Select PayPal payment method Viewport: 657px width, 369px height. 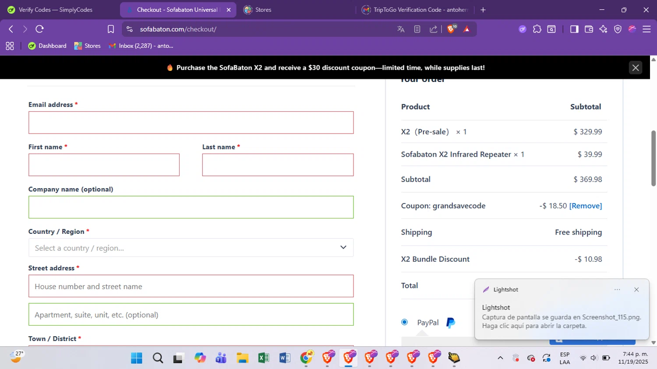click(x=405, y=322)
